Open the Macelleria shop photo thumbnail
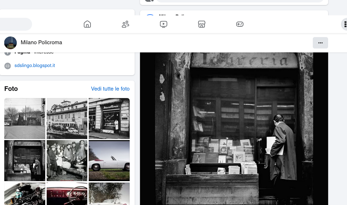 click(x=109, y=118)
